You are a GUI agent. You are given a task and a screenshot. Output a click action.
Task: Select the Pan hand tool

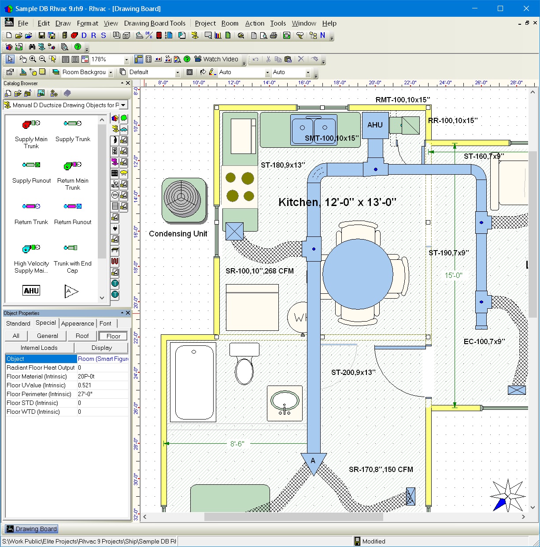pyautogui.click(x=23, y=59)
